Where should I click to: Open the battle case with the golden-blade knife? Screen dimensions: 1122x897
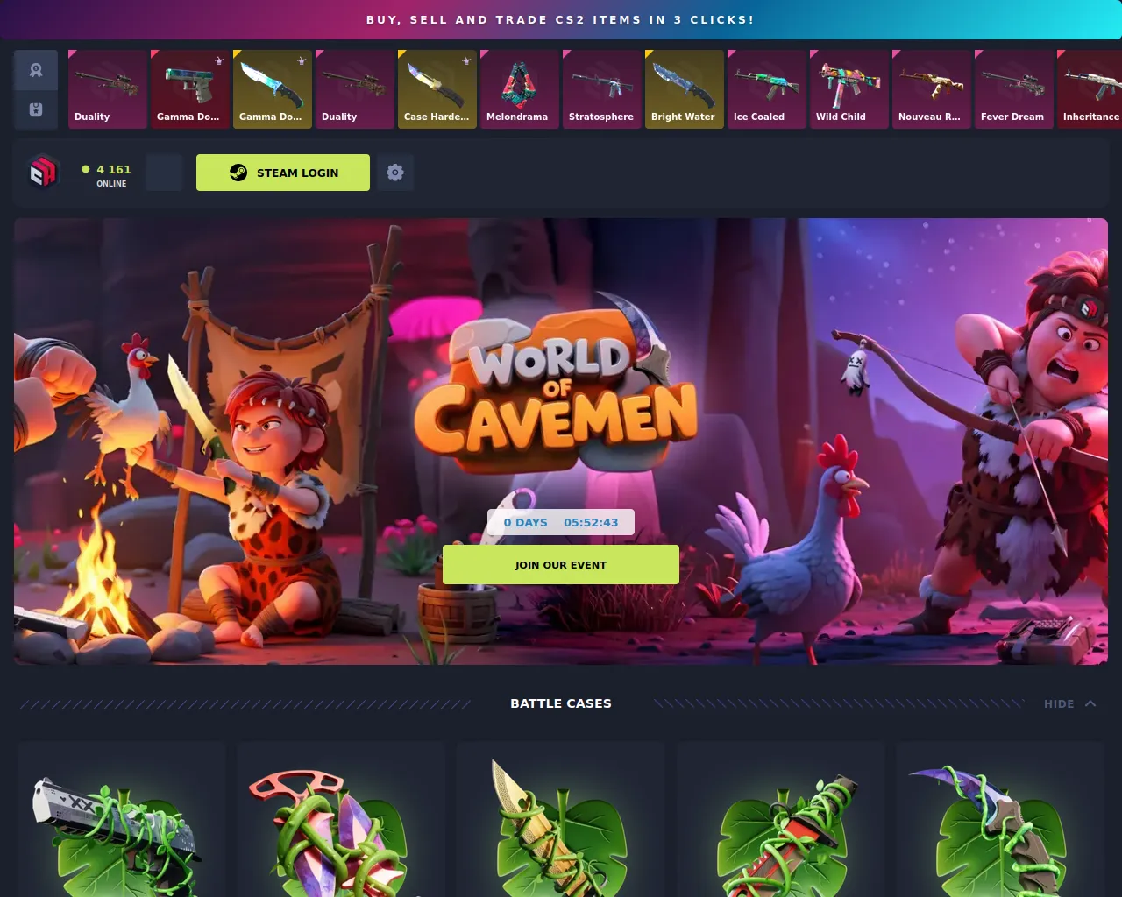(561, 820)
